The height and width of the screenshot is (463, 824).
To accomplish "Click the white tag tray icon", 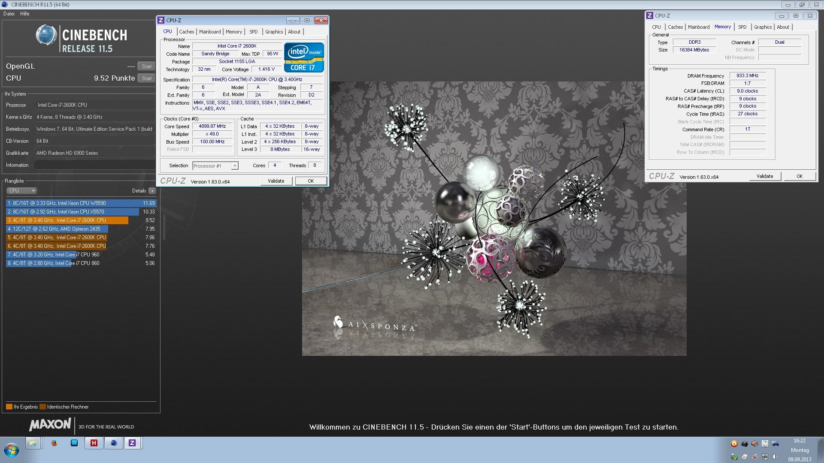I will (x=744, y=457).
